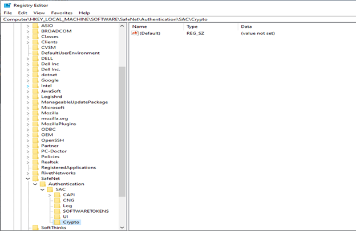The image size is (356, 231).
Task: Click the Logishrd folder icon
Action: point(35,97)
